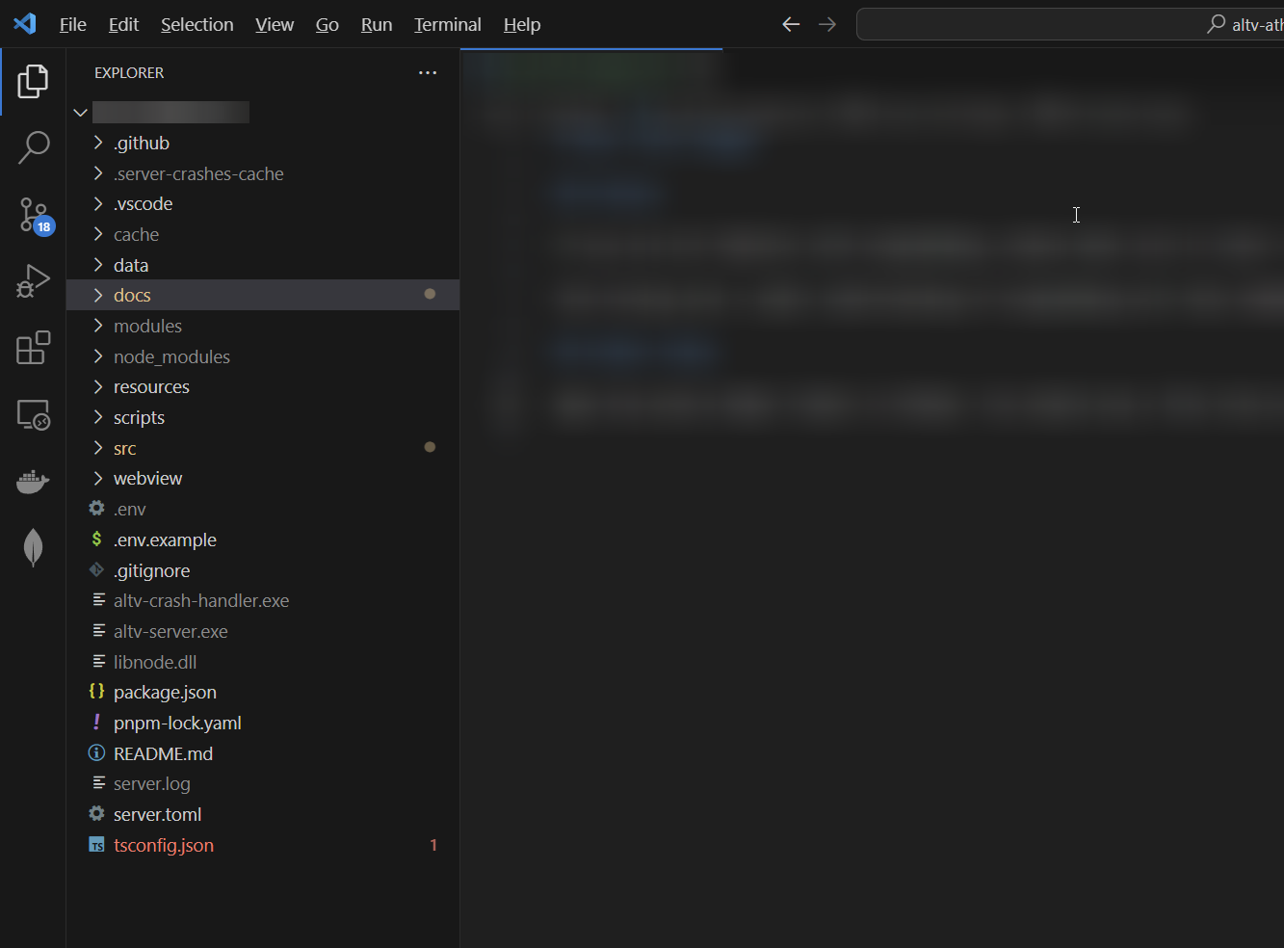Screen dimensions: 1284x948
Task: Go back using the left arrow
Action: click(791, 25)
